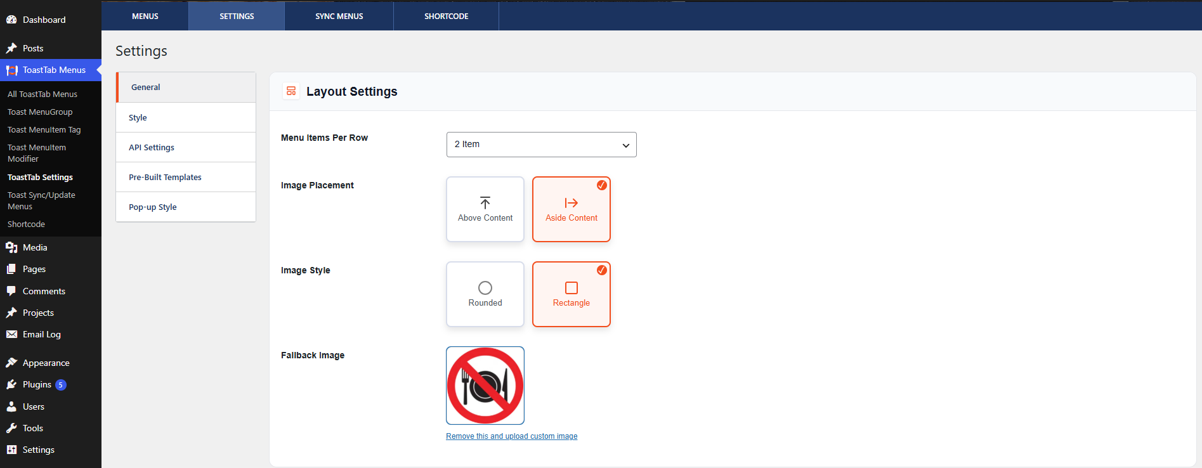Click the Rectangle square icon
Screen dimensions: 1202x468
(x=572, y=288)
